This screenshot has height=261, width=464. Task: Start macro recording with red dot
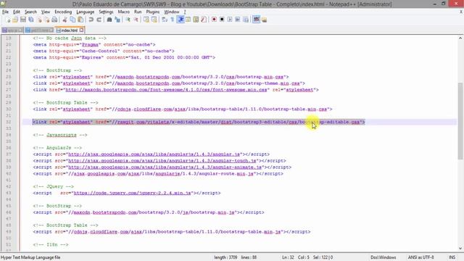click(x=214, y=20)
